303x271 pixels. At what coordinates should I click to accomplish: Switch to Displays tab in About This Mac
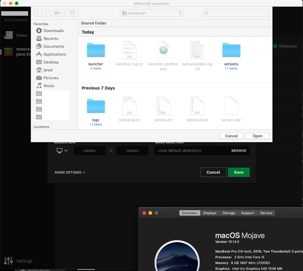210,213
